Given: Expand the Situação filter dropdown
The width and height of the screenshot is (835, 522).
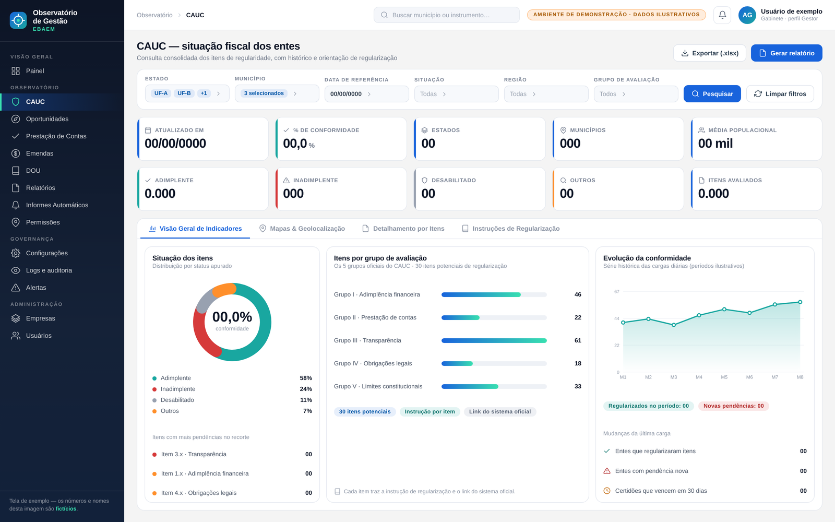Looking at the screenshot, I should [x=457, y=94].
